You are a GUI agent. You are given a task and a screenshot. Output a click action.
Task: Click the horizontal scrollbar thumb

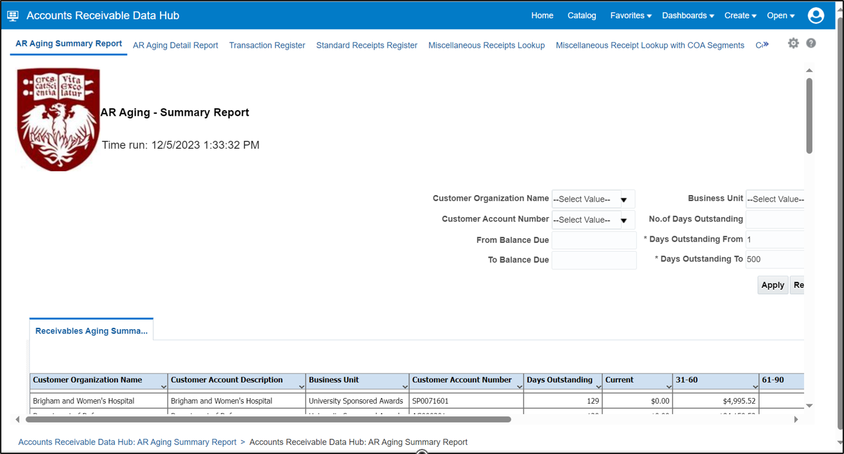point(268,419)
